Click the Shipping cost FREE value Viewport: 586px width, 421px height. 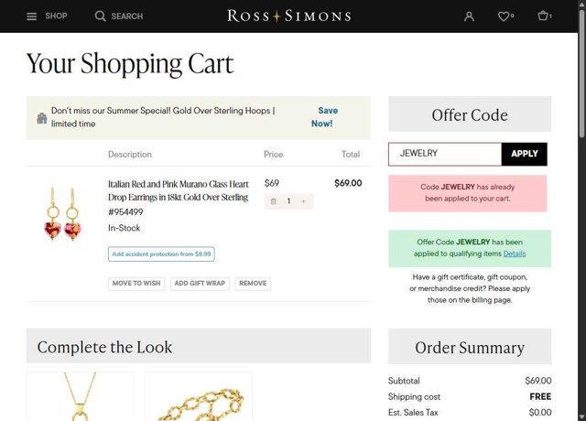tap(540, 396)
